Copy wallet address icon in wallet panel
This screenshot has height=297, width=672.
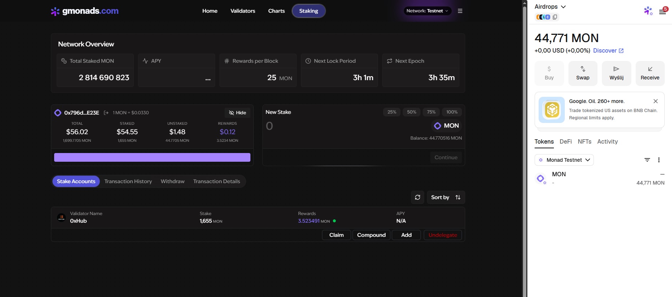tap(555, 17)
